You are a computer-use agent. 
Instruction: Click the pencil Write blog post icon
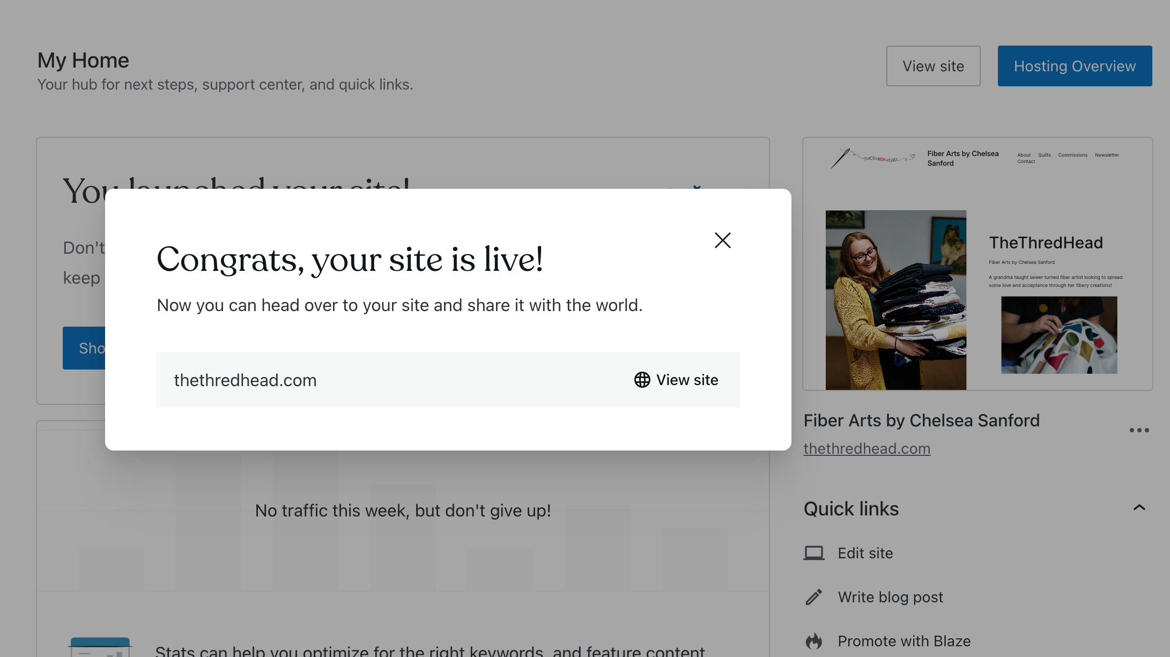click(813, 597)
